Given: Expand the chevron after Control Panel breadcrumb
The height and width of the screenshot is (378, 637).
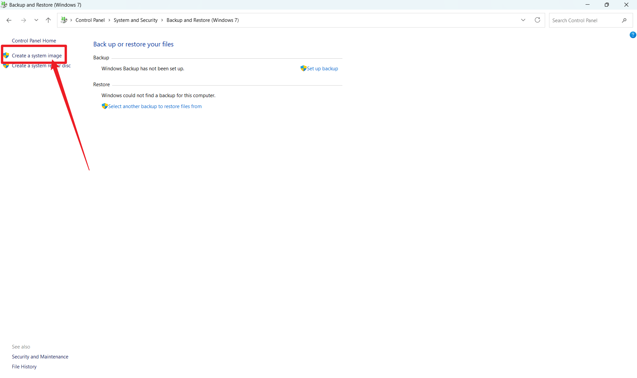Looking at the screenshot, I should (109, 20).
